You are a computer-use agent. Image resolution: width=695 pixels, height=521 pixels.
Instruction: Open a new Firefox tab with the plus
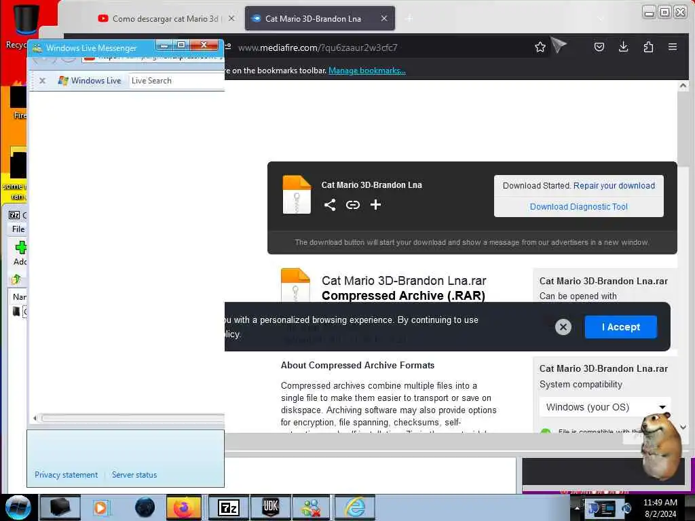pyautogui.click(x=409, y=18)
